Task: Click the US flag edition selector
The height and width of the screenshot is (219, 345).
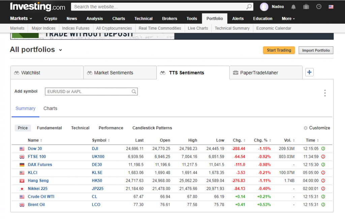Action: tap(331, 6)
